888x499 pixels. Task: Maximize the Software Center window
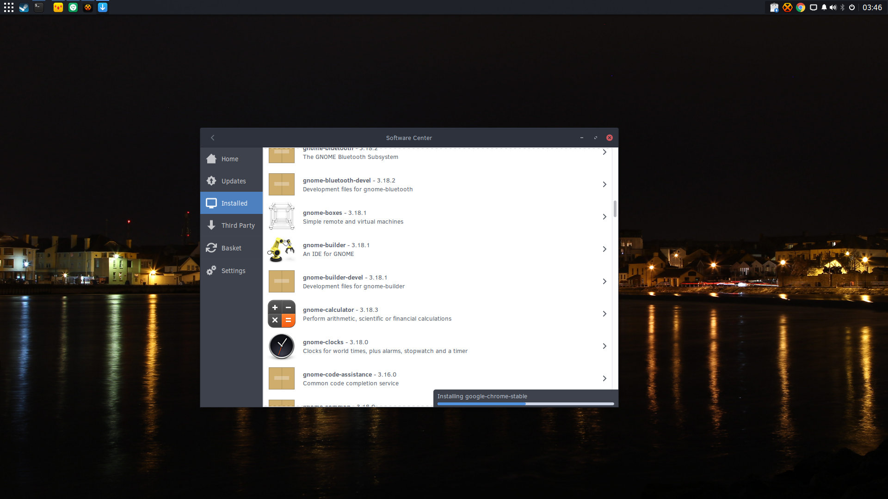point(596,138)
